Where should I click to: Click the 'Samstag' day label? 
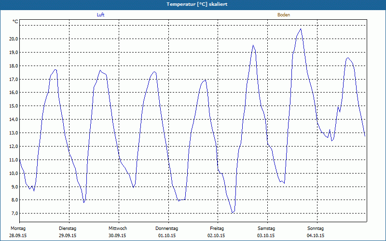(x=266, y=228)
